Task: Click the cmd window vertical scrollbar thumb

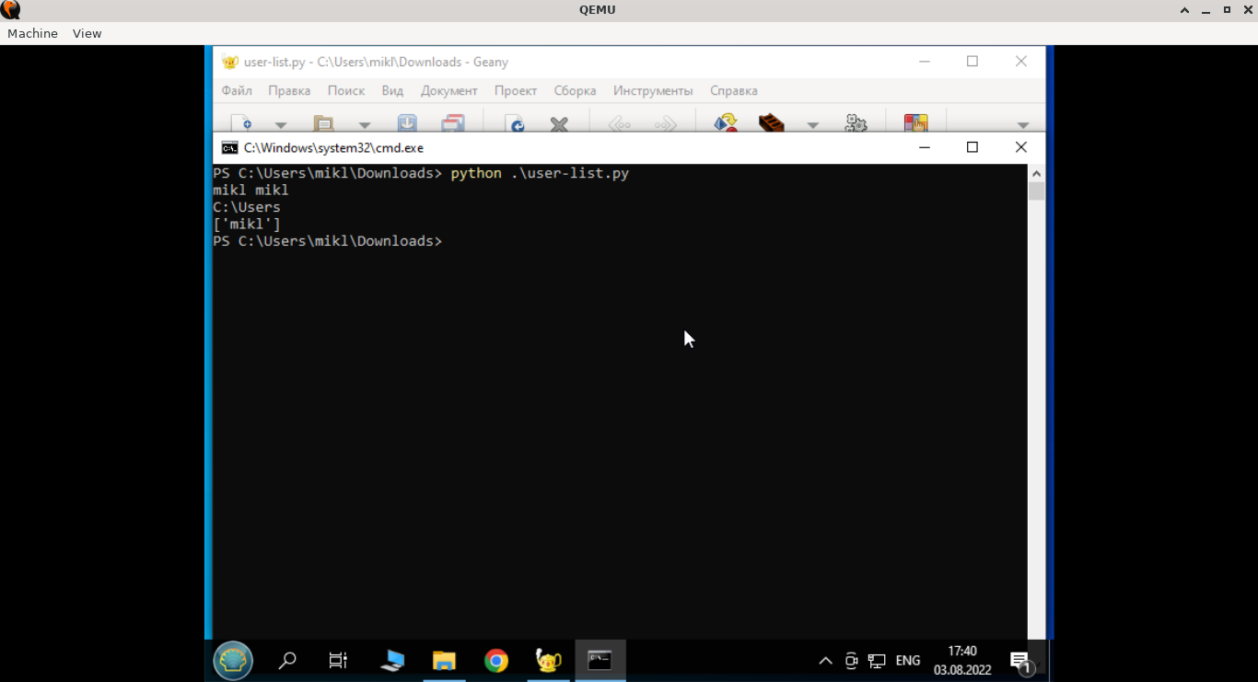Action: point(1037,191)
